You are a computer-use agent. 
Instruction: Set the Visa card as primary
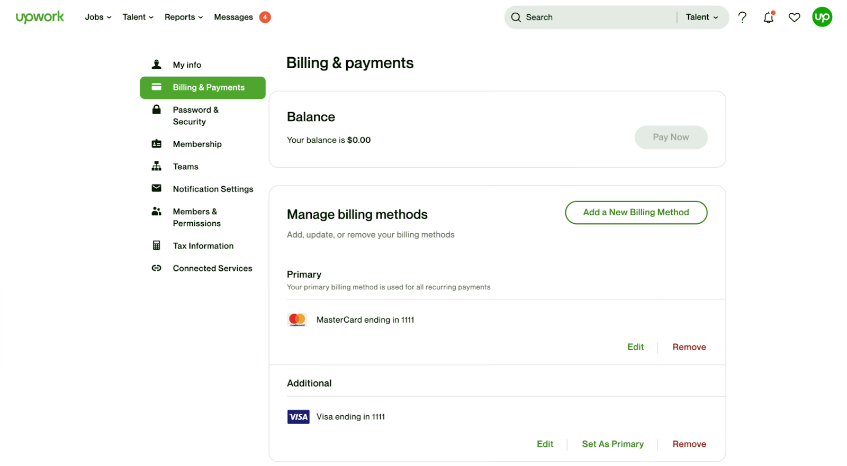pyautogui.click(x=612, y=444)
